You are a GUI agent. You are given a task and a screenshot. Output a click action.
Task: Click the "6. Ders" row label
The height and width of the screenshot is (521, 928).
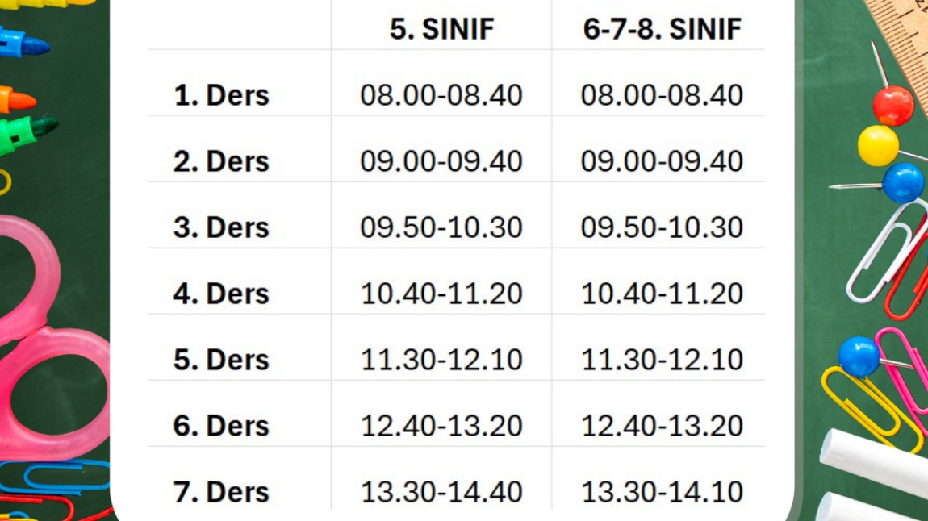(221, 426)
